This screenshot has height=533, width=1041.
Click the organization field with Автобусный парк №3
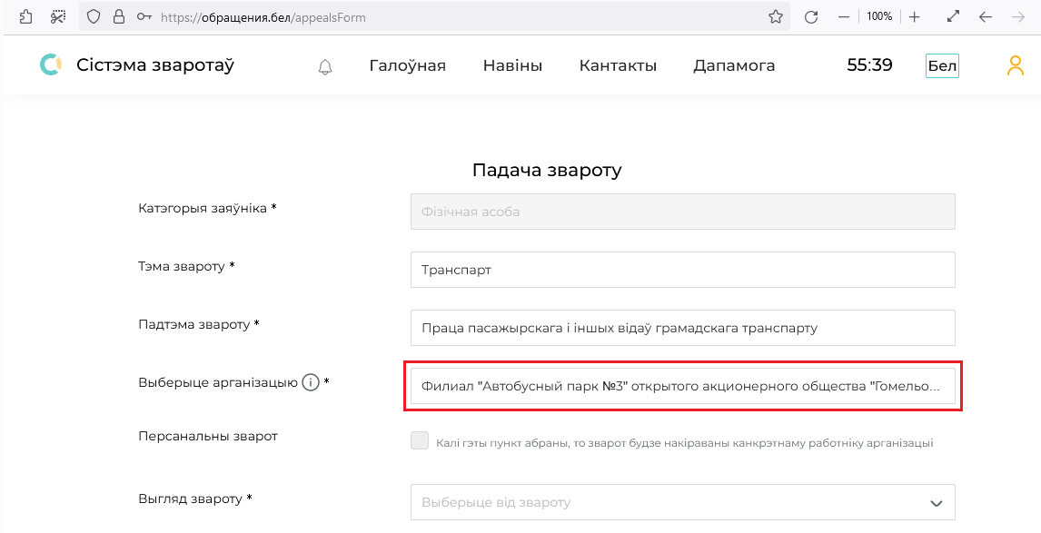tap(682, 386)
